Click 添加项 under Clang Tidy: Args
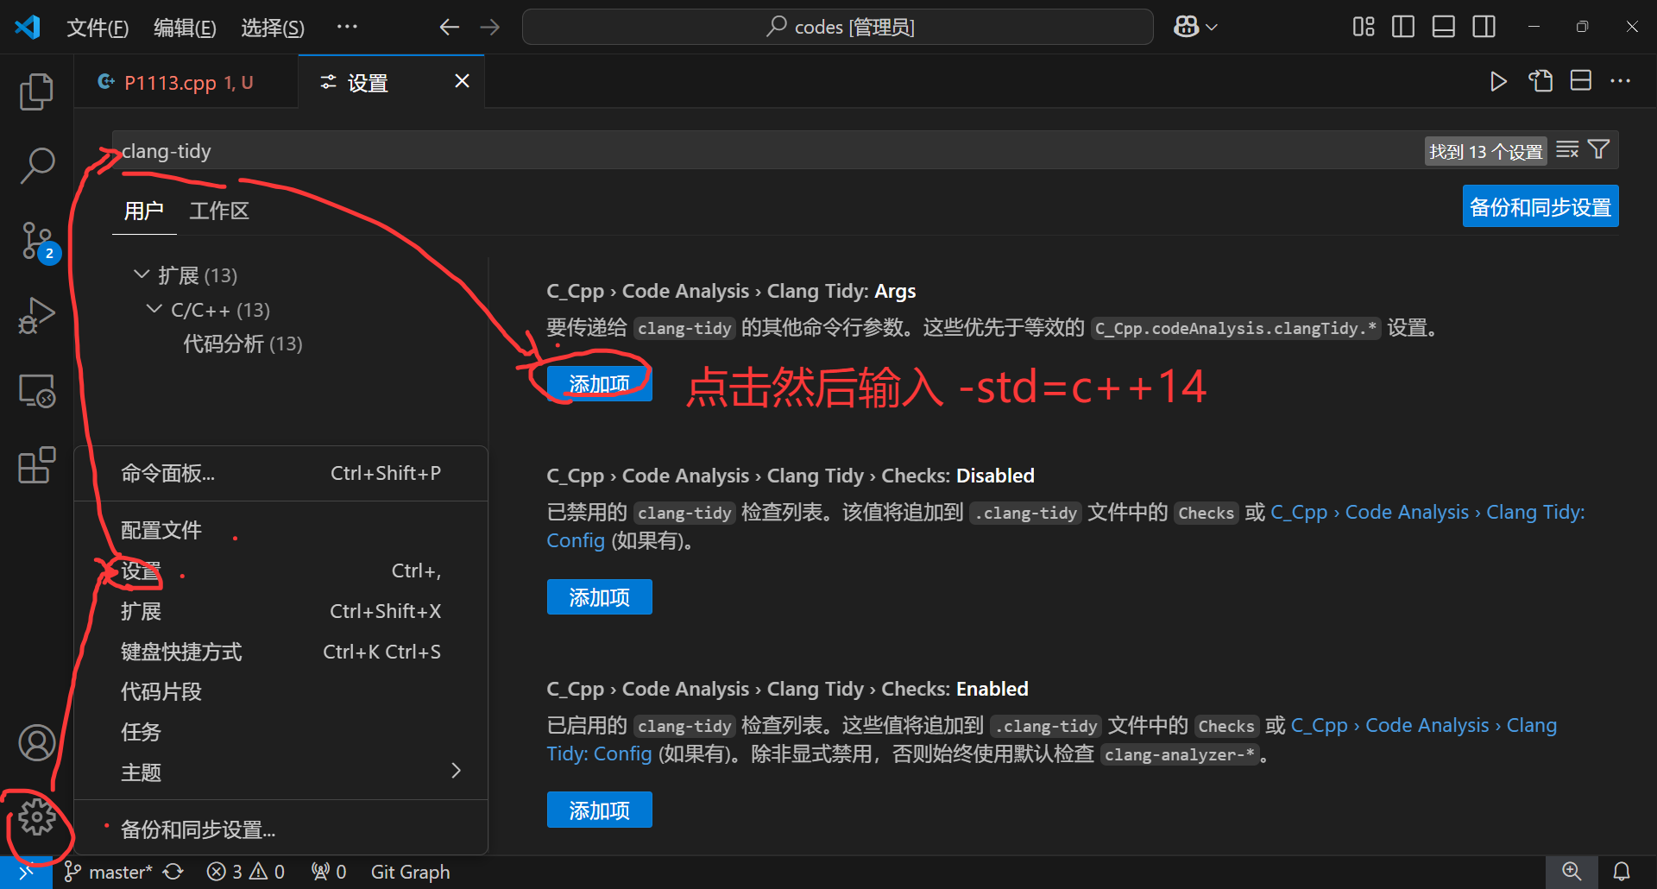1657x889 pixels. [x=599, y=383]
